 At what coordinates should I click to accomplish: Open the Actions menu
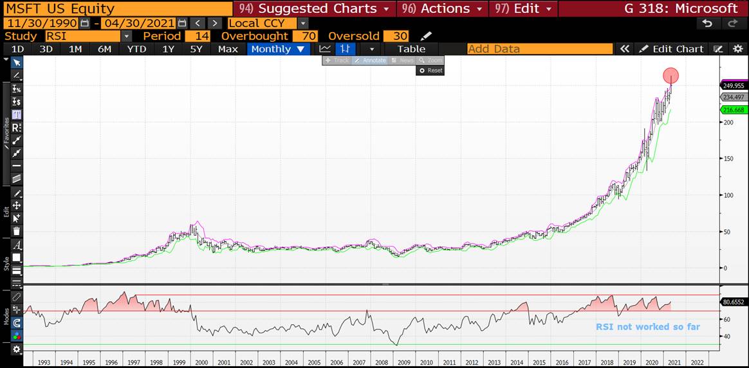(443, 8)
